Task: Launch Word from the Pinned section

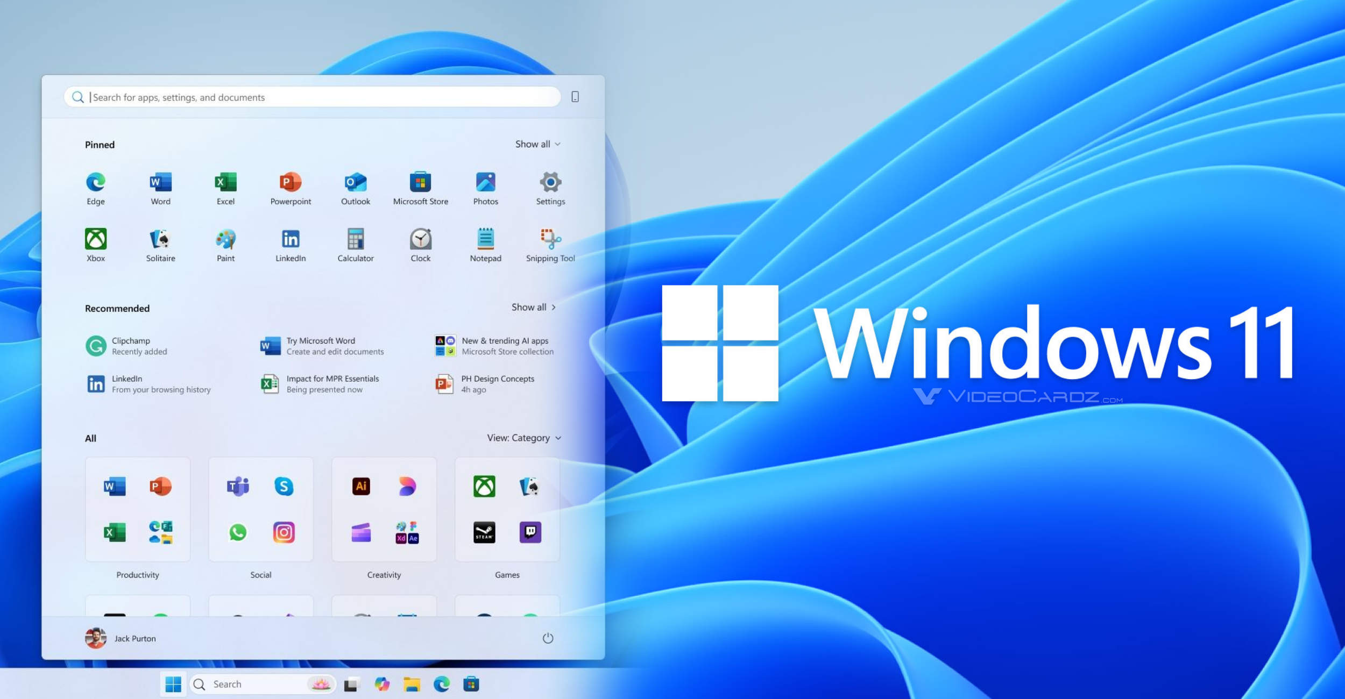Action: [160, 188]
